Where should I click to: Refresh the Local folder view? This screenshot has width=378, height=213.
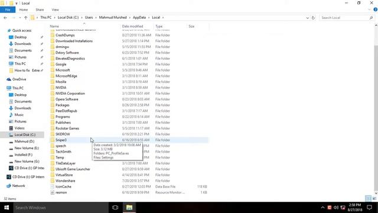click(x=313, y=18)
